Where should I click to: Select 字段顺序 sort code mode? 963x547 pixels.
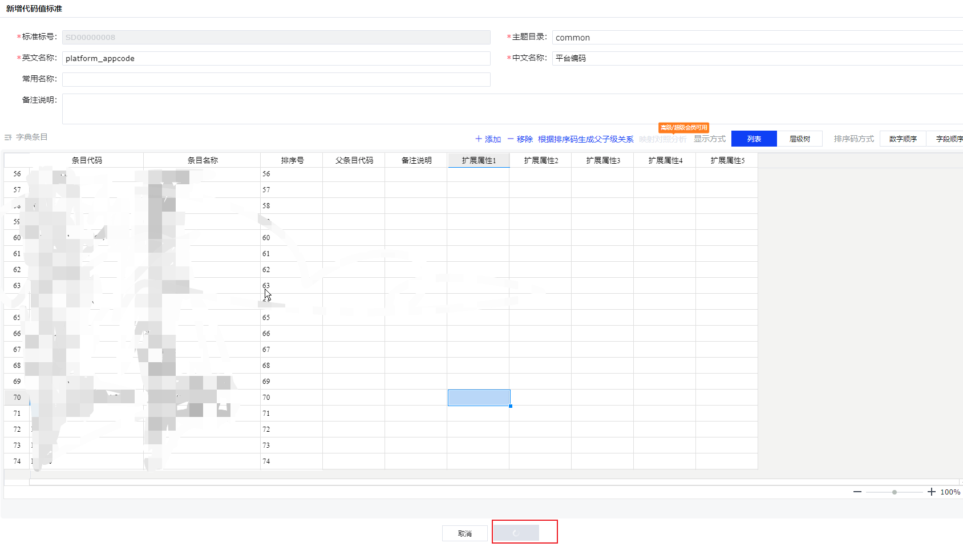948,139
